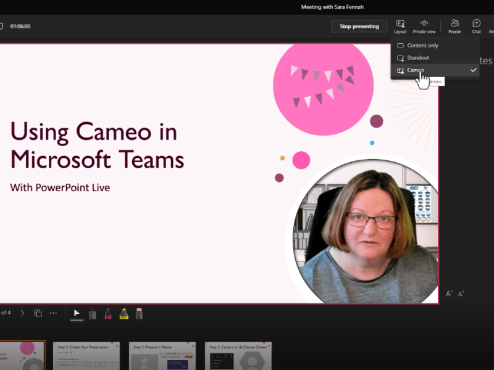Increase slide text size
This screenshot has width=494, height=370.
tap(450, 294)
